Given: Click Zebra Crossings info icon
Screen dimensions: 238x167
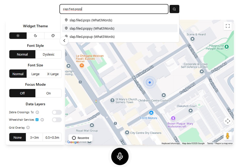Looking at the screenshot, I should pos(37,112).
